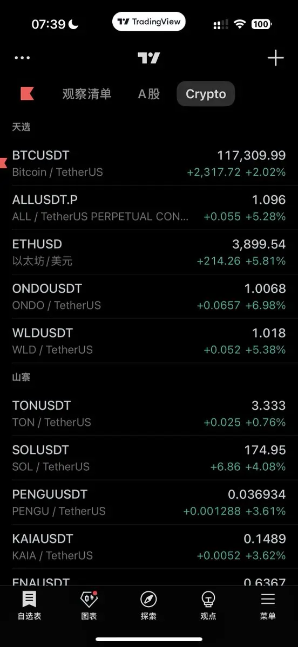Open the 观点 ideas lightbulb icon
Viewport: 298px width, 647px height.
pyautogui.click(x=208, y=605)
